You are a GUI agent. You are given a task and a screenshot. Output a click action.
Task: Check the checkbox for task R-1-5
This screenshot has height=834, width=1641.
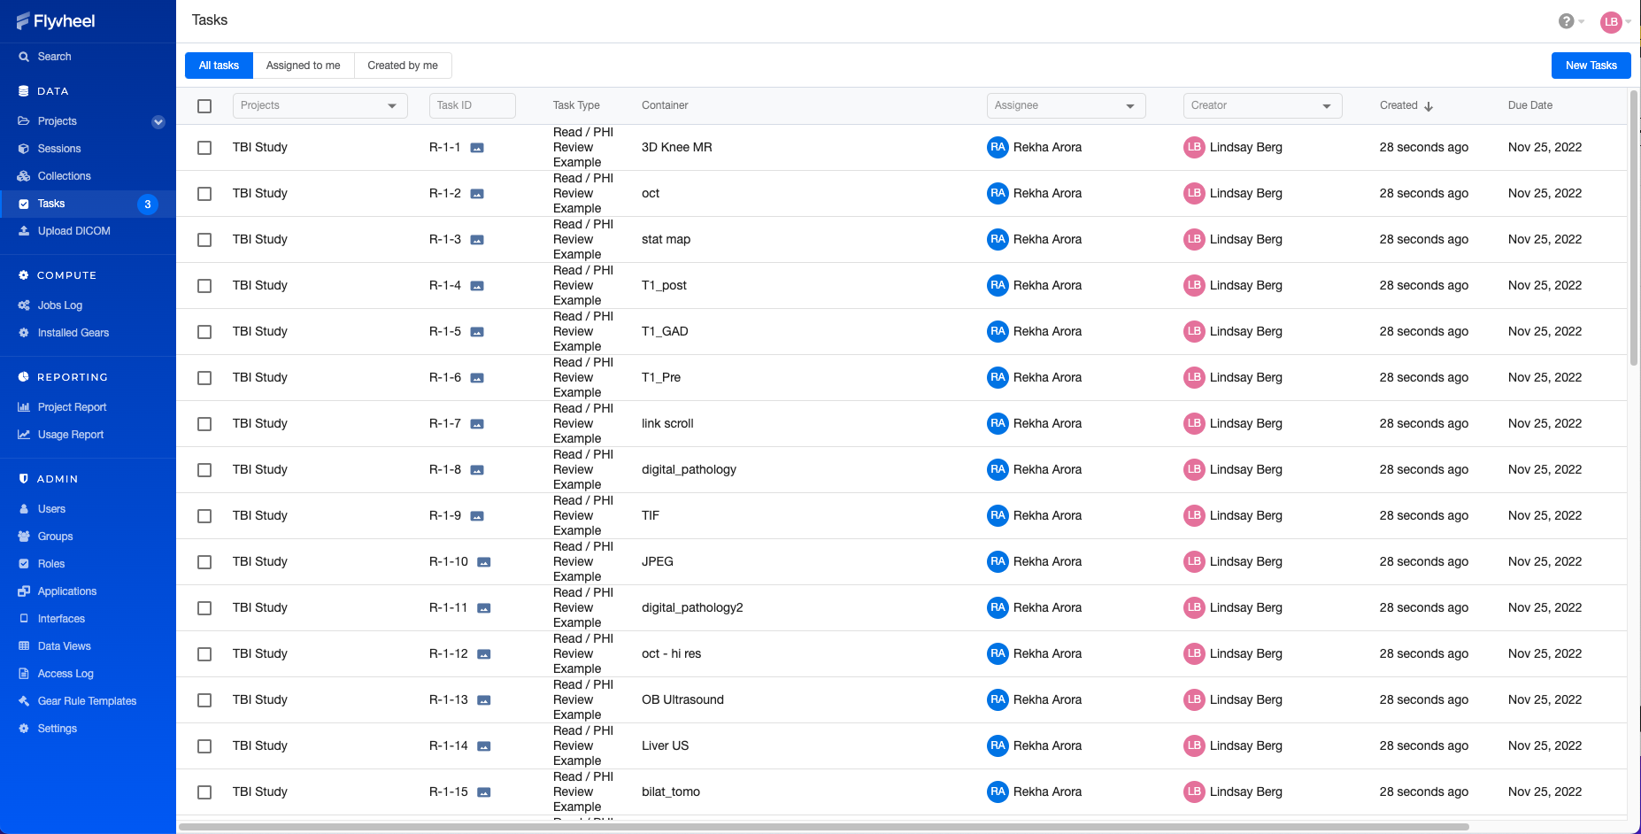pos(204,331)
